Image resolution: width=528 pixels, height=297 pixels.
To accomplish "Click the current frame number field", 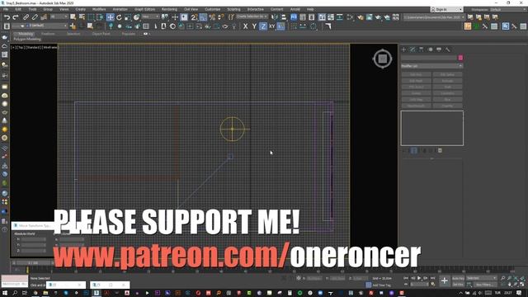I will [419, 285].
